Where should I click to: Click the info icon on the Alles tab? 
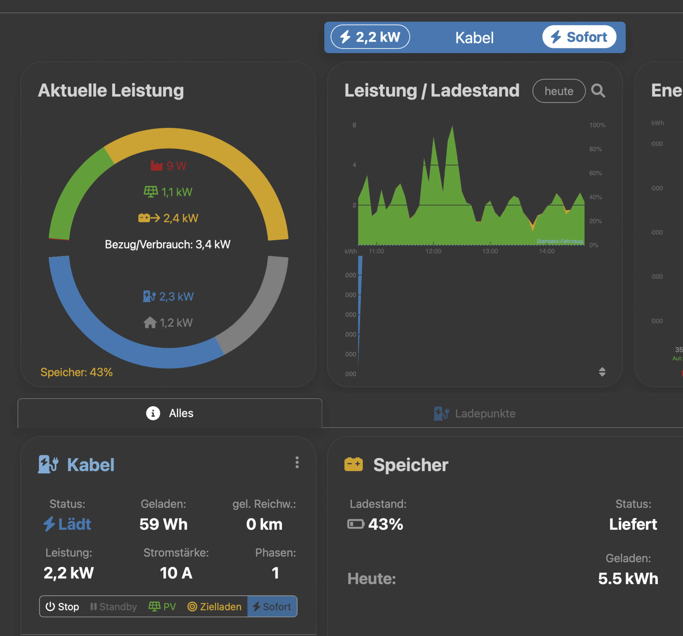[153, 413]
